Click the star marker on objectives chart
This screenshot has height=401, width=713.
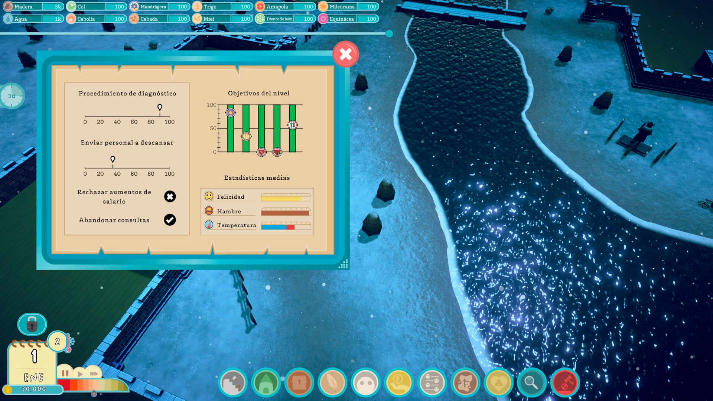coord(230,113)
